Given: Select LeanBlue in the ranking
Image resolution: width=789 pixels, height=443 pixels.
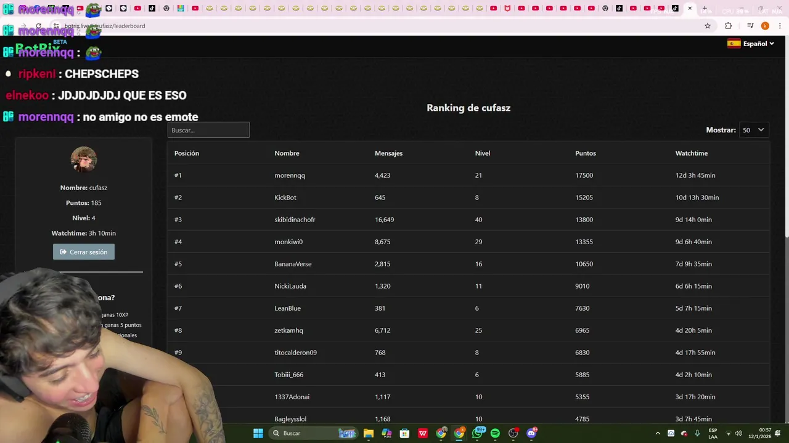Looking at the screenshot, I should [x=288, y=308].
